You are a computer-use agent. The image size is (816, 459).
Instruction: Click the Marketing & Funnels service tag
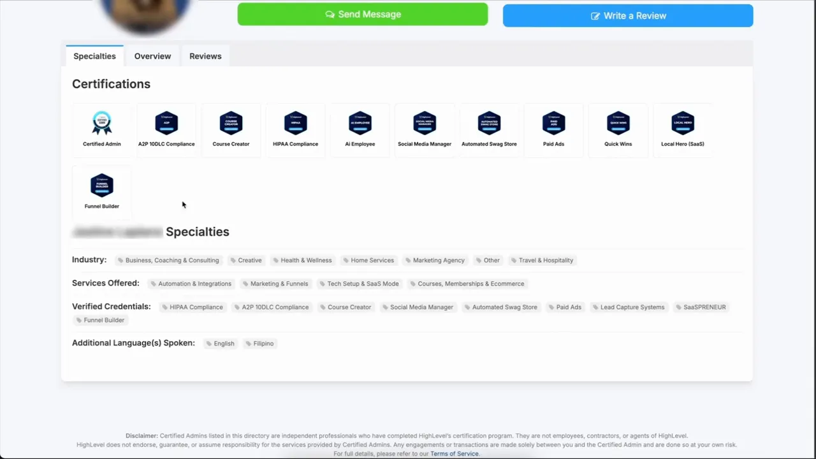(275, 284)
